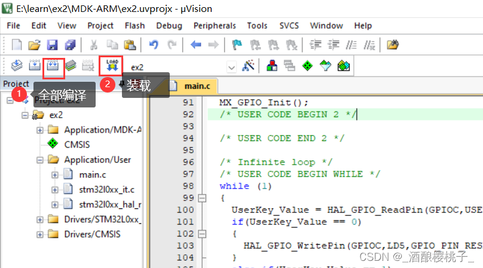This screenshot has width=483, height=268.
Task: Paste from clipboard icon
Action: click(x=130, y=45)
